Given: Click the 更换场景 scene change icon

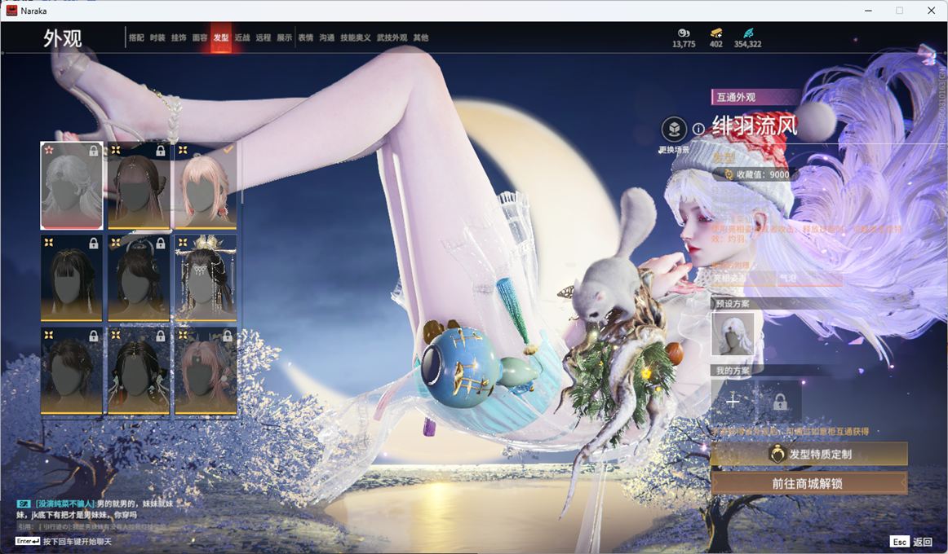Looking at the screenshot, I should point(674,130).
